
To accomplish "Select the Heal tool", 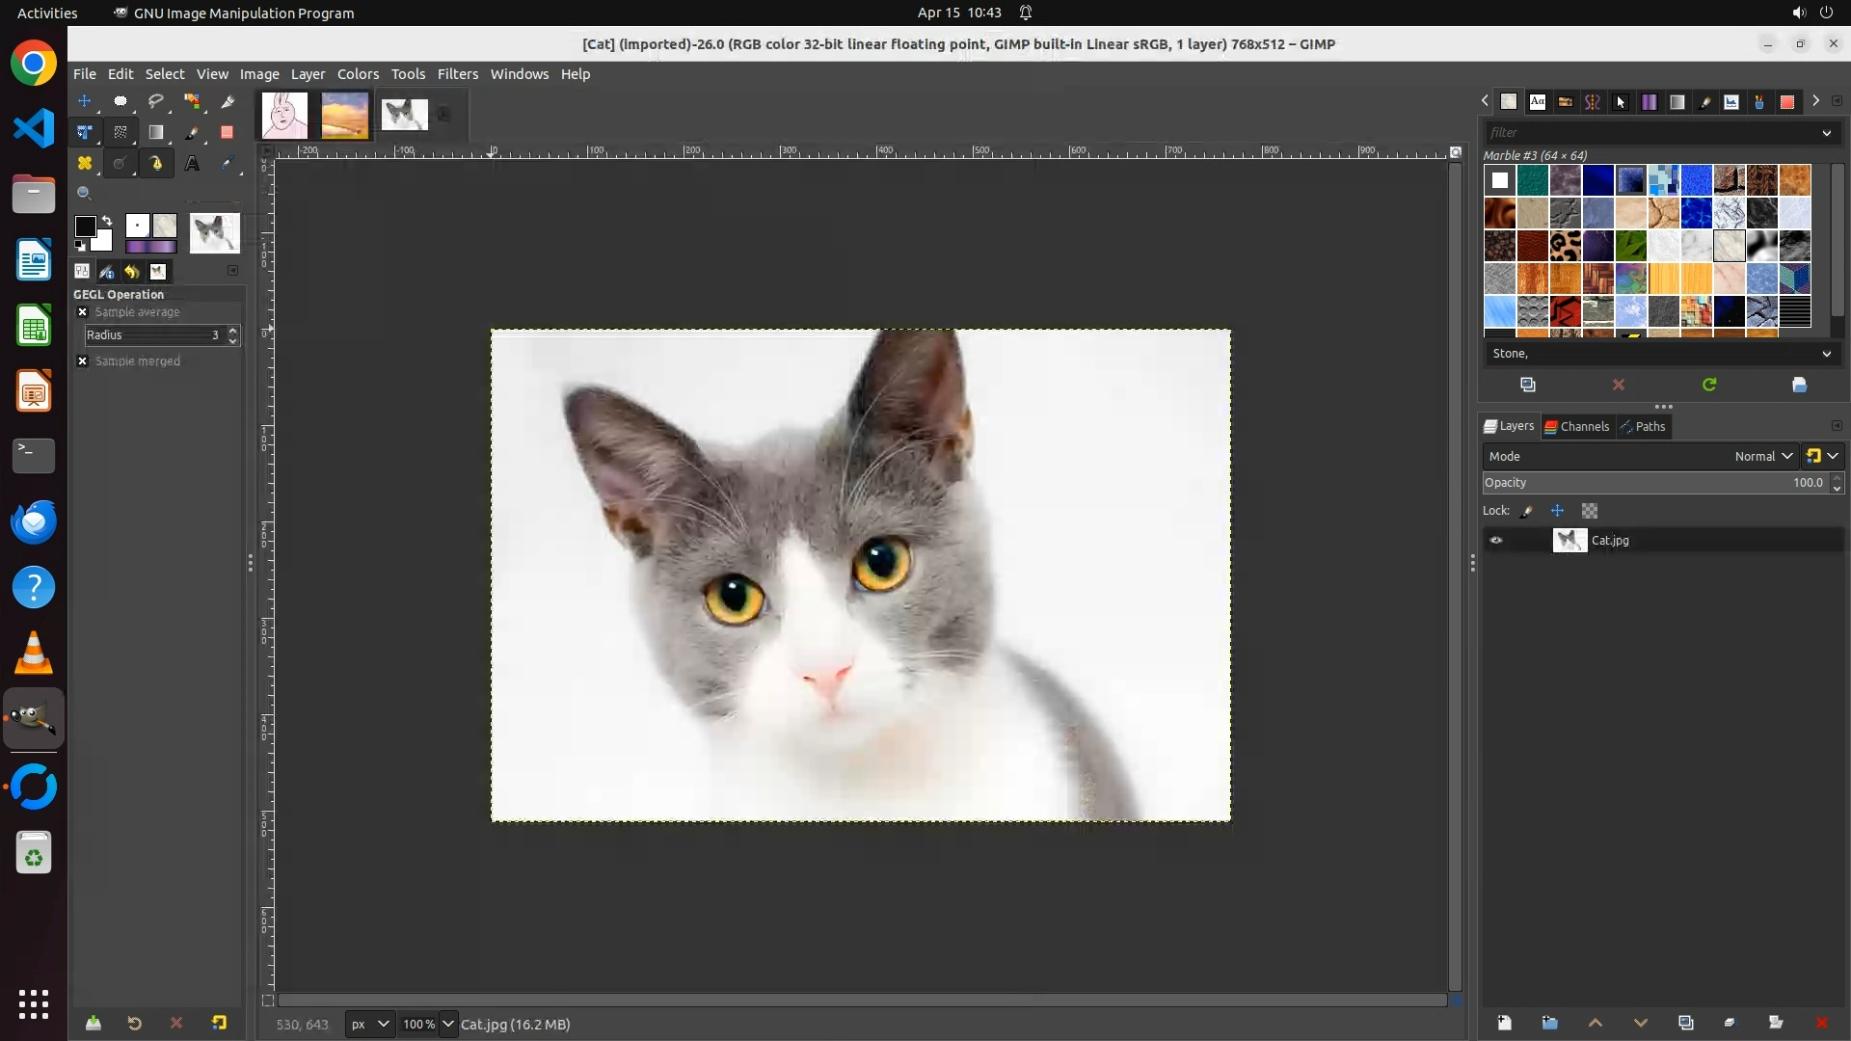I will click(x=85, y=164).
